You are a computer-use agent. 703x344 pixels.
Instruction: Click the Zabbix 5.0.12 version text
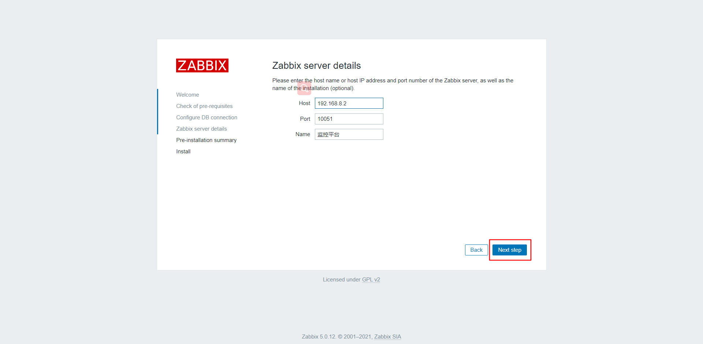click(x=319, y=337)
